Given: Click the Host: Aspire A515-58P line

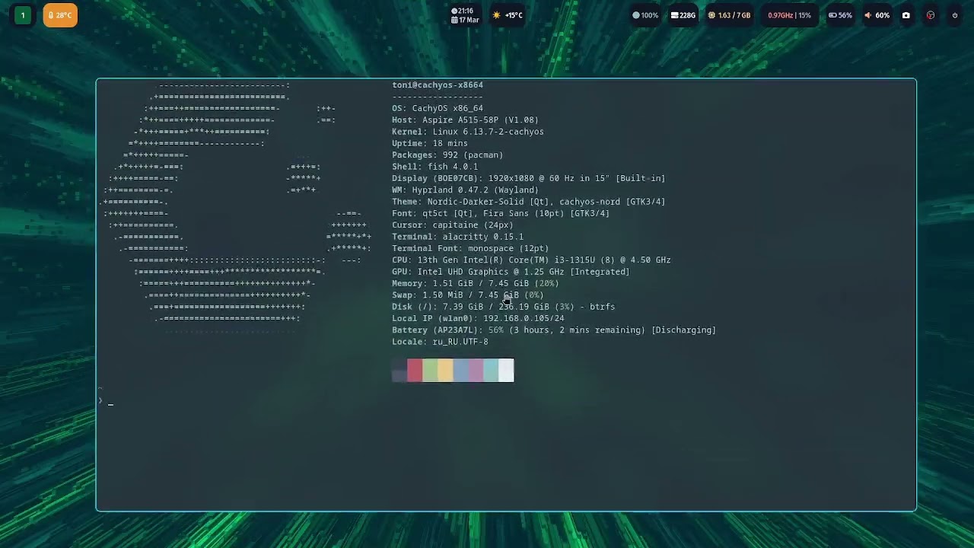Looking at the screenshot, I should (465, 120).
